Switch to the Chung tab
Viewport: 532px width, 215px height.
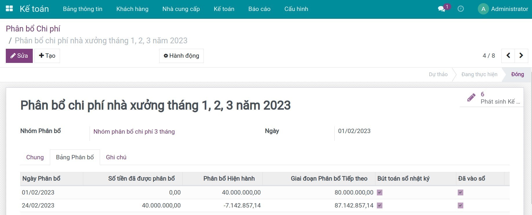(x=35, y=157)
